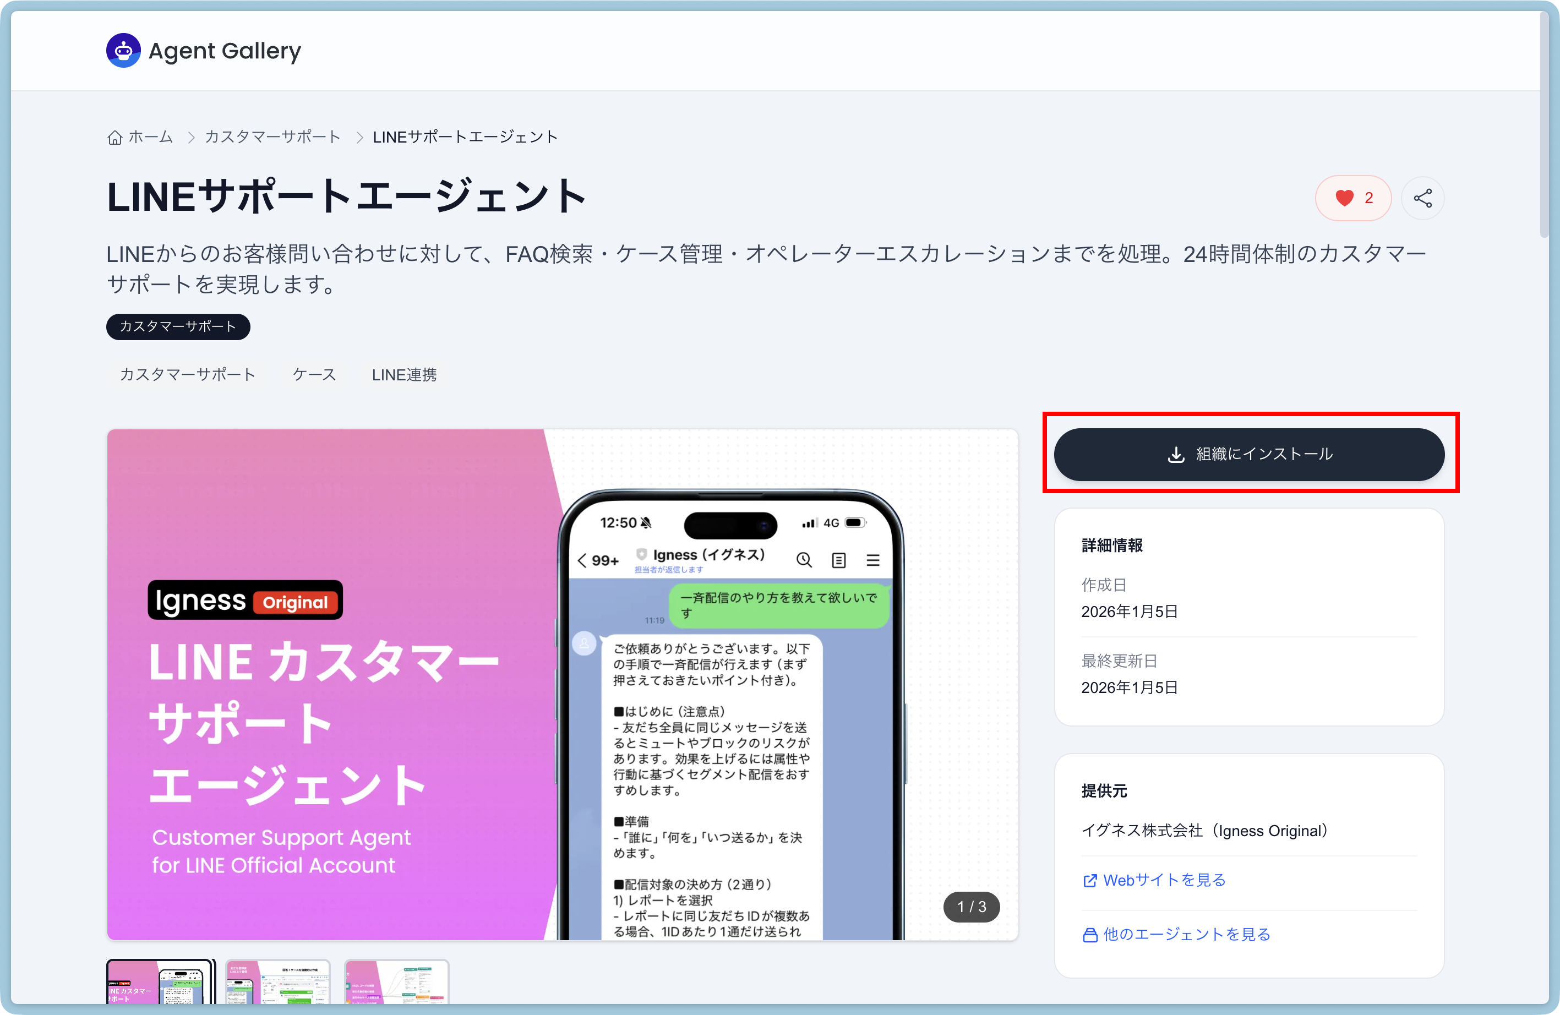The width and height of the screenshot is (1560, 1015).
Task: Click the Agent Gallery robot logo
Action: [123, 51]
